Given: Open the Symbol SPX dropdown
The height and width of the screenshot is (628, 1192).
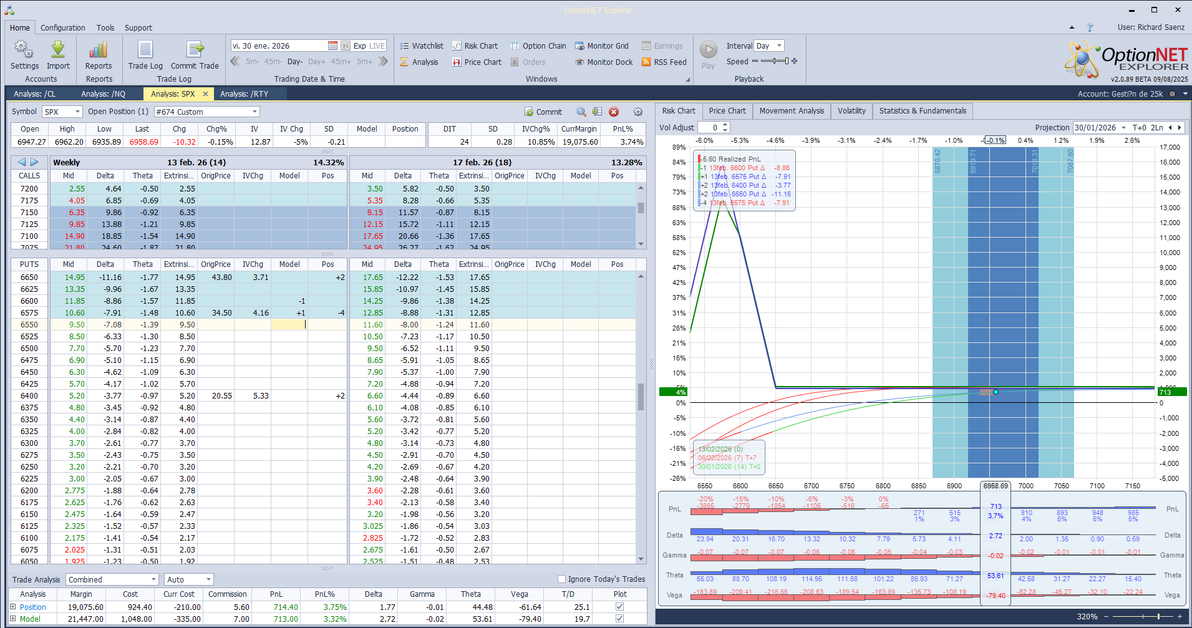Looking at the screenshot, I should click(77, 112).
